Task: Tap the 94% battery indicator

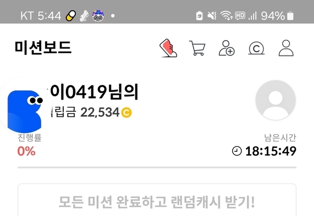Action: tap(277, 16)
